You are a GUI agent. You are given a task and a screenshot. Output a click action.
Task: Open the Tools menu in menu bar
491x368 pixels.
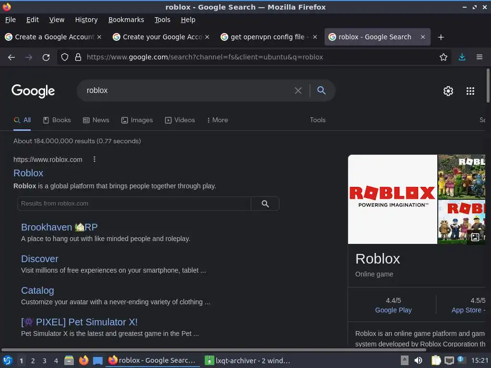tap(162, 20)
